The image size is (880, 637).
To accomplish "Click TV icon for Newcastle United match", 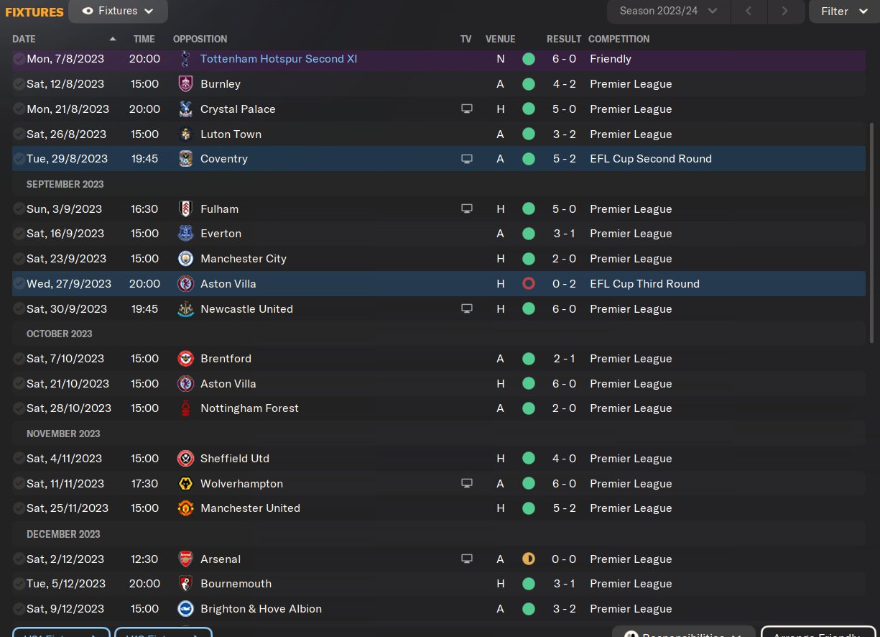I will [467, 309].
